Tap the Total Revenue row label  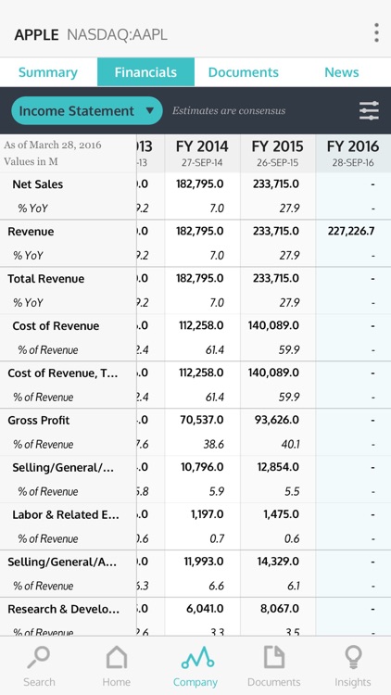click(45, 279)
